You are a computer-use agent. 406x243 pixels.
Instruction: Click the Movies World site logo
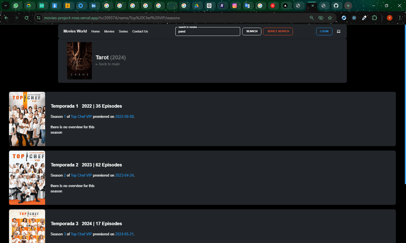tap(75, 31)
